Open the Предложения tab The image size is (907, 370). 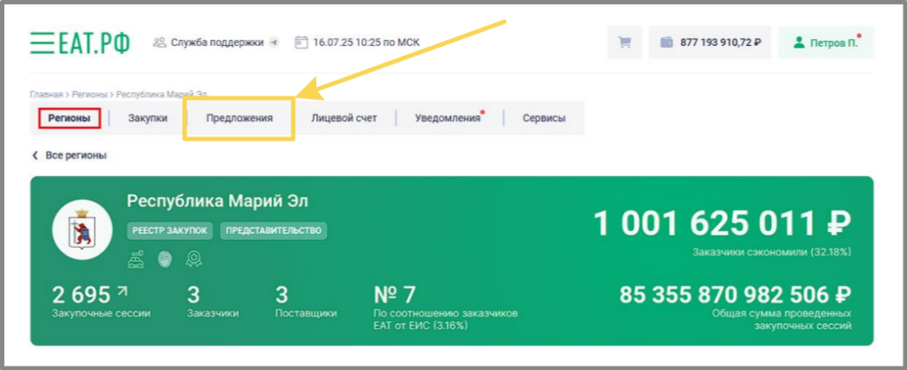[x=239, y=118]
